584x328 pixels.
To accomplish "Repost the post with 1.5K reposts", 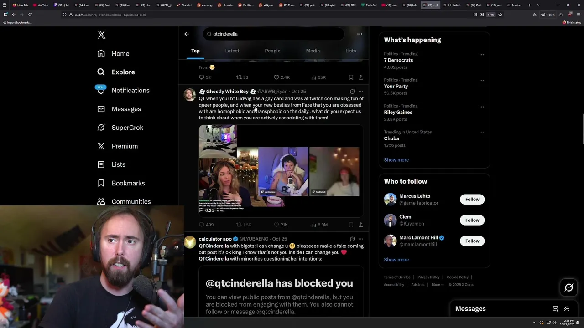I will click(244, 225).
